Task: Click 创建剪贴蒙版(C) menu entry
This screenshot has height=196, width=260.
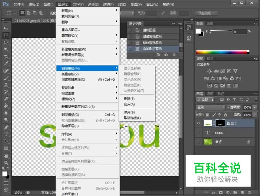Action: pos(88,80)
